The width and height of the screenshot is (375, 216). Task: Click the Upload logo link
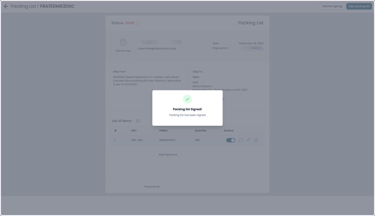123,51
